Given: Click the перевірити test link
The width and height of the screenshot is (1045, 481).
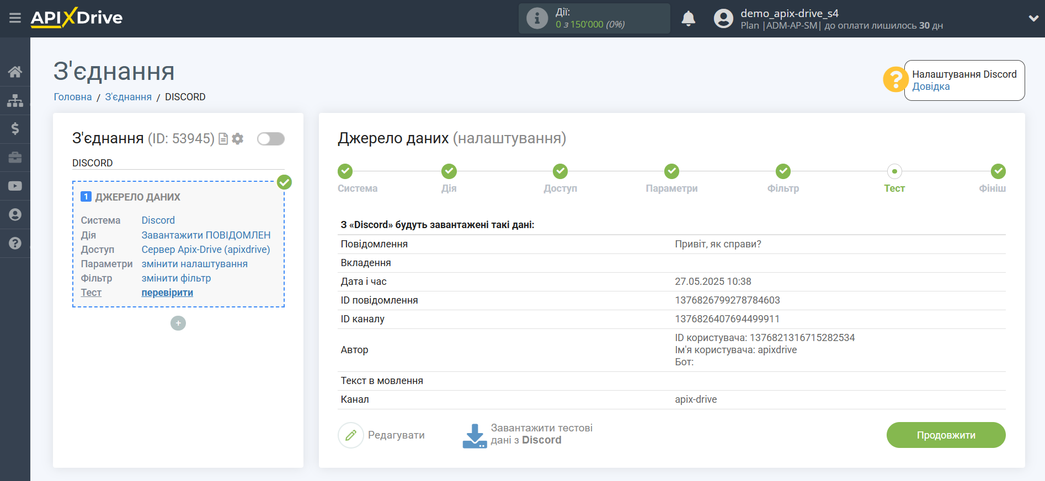Looking at the screenshot, I should 167,293.
